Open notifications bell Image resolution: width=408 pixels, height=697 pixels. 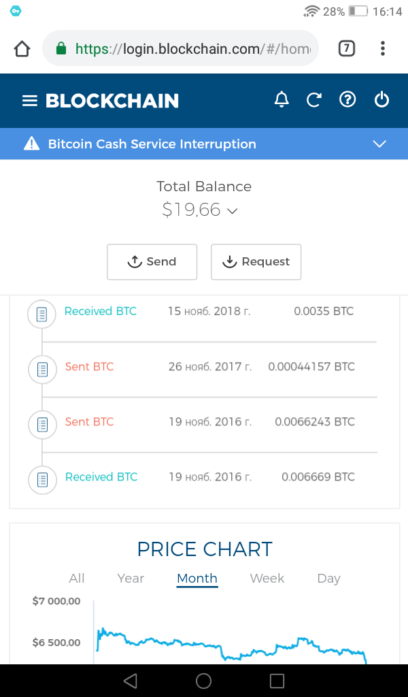pyautogui.click(x=282, y=100)
